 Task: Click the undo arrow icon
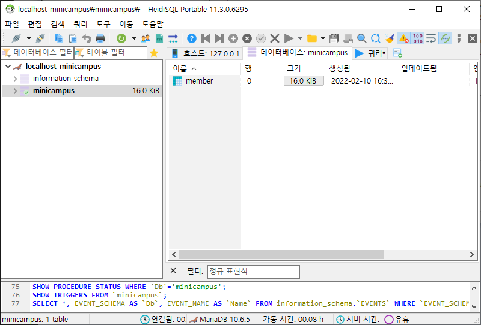click(87, 38)
